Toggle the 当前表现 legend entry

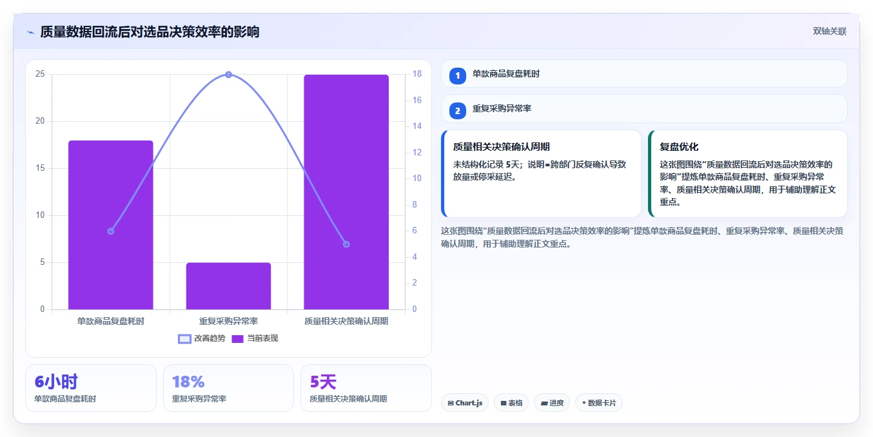(255, 338)
